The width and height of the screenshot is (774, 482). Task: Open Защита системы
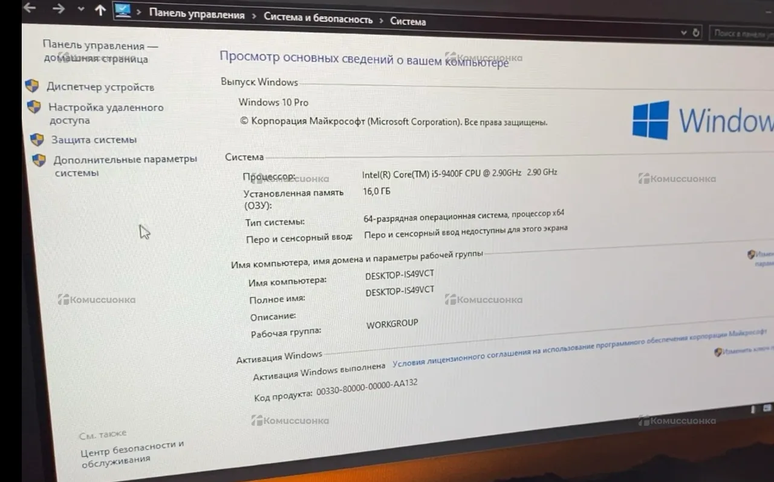point(94,140)
